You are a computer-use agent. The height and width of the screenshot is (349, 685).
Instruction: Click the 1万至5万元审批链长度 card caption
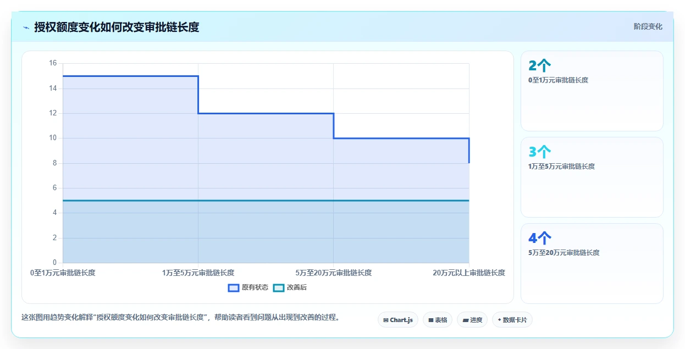pos(561,167)
